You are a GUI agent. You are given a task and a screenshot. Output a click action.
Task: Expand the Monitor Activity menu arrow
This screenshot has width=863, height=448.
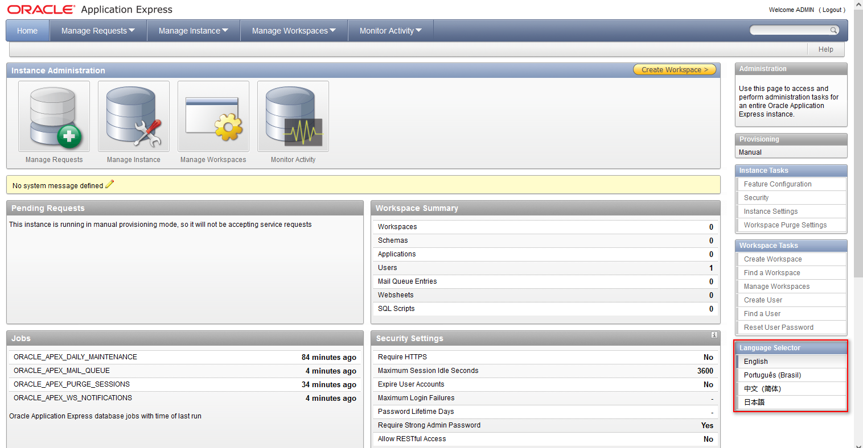(x=418, y=30)
